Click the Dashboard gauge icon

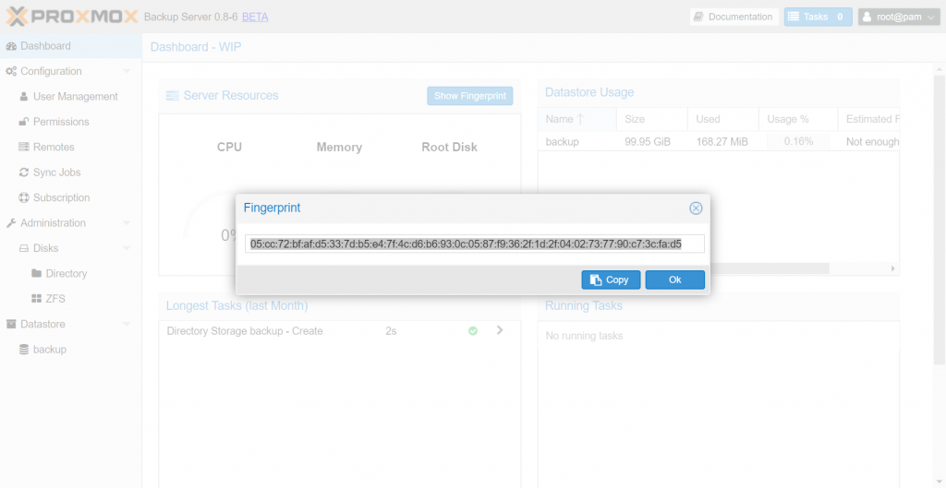[11, 46]
